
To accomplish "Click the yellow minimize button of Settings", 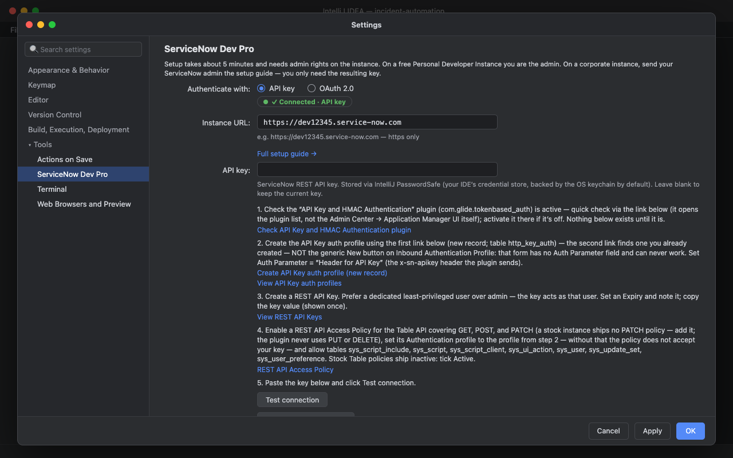I will pyautogui.click(x=41, y=25).
